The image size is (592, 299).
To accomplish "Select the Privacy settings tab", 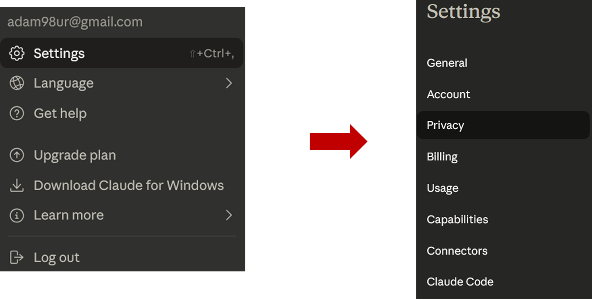I will point(503,125).
